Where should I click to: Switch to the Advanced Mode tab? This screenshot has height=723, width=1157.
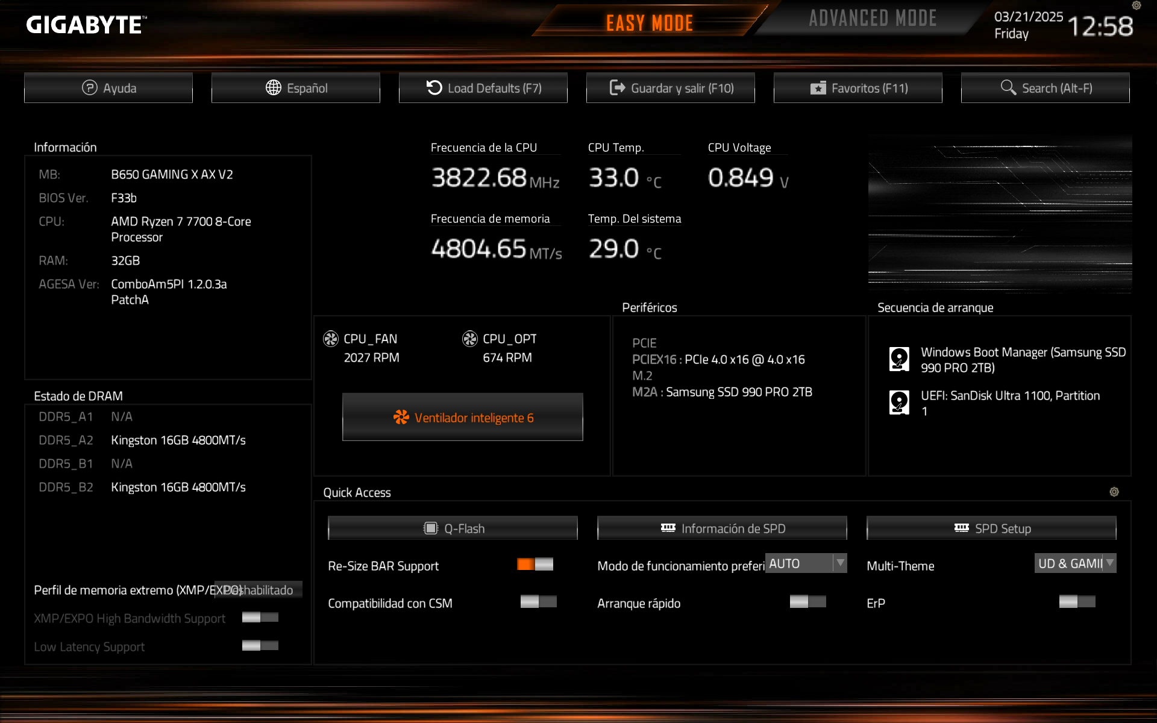[x=873, y=19]
